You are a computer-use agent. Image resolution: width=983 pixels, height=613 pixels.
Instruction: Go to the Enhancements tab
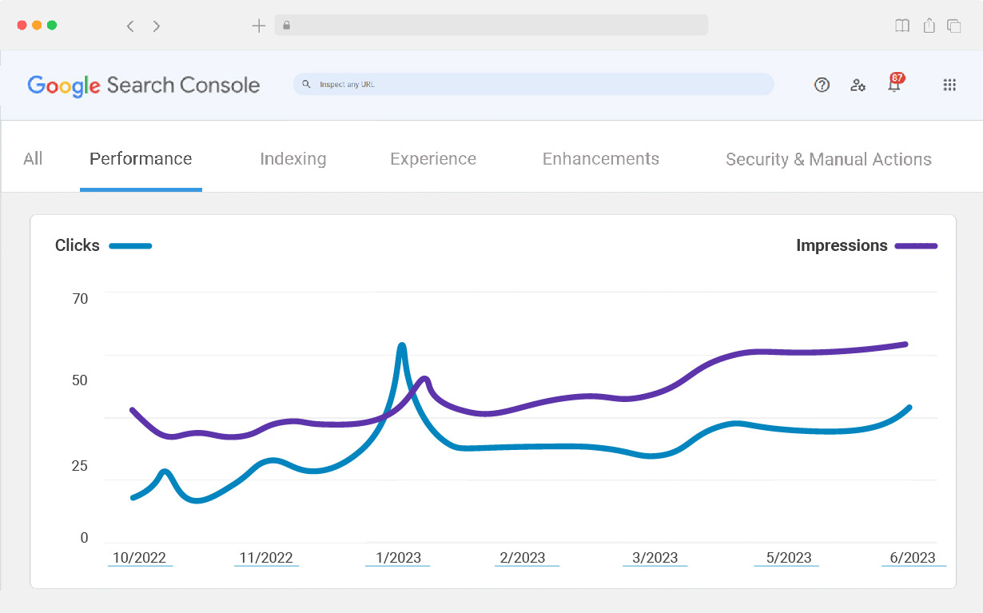pyautogui.click(x=600, y=159)
